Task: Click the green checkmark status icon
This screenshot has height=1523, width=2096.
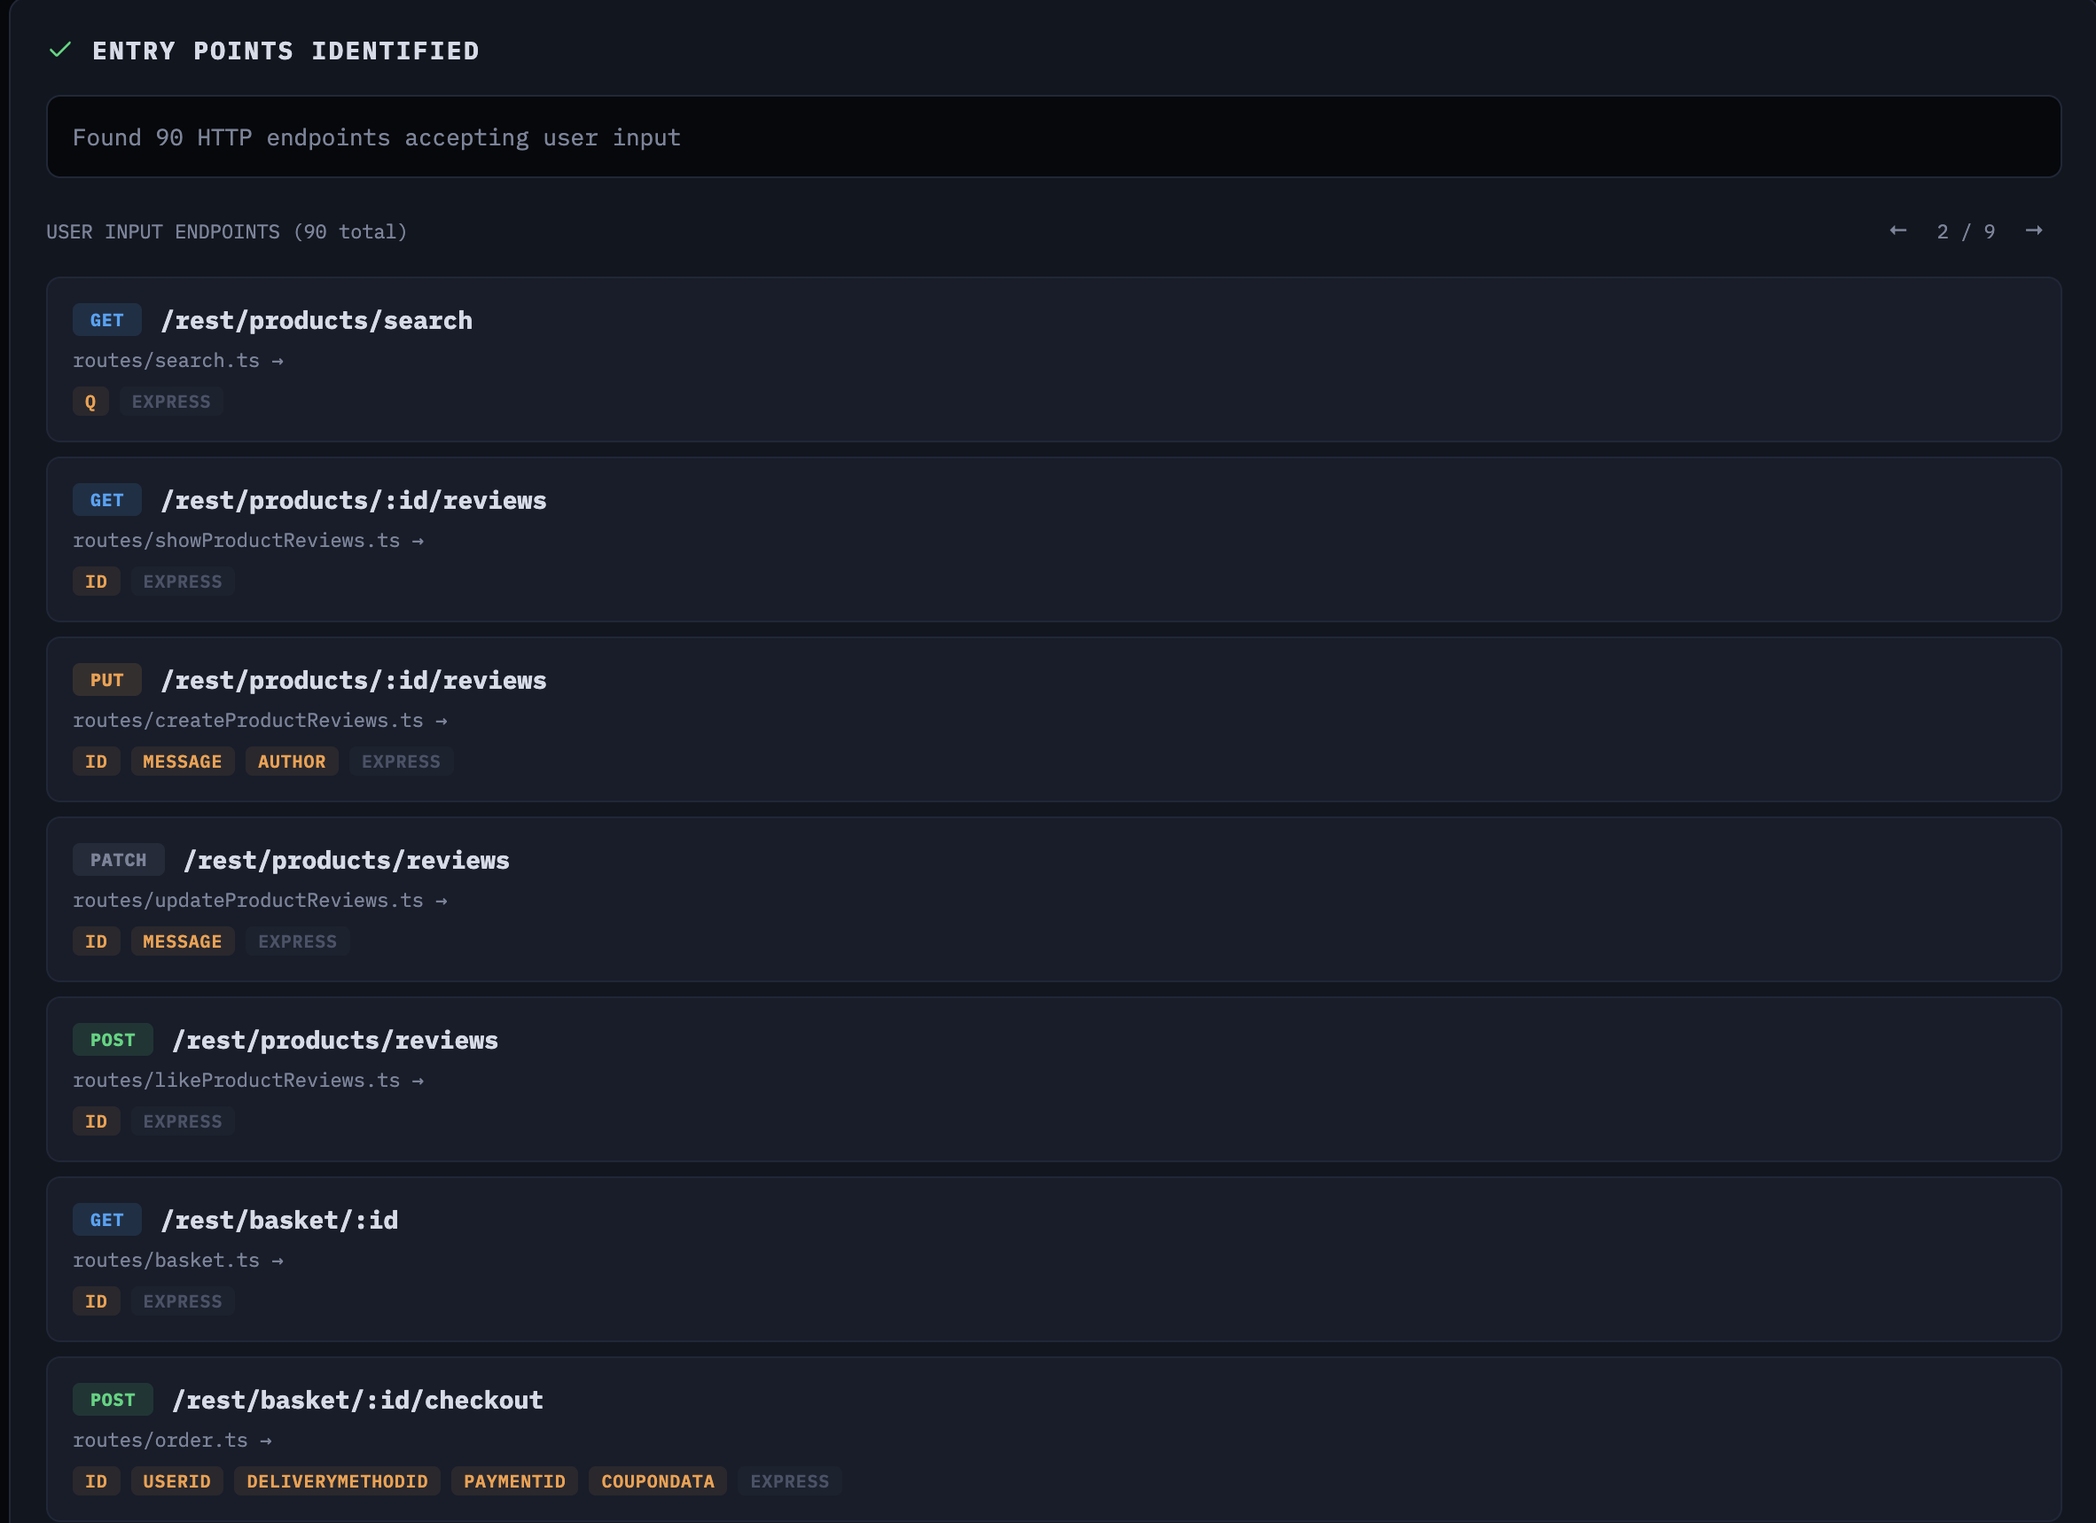Action: tap(60, 50)
